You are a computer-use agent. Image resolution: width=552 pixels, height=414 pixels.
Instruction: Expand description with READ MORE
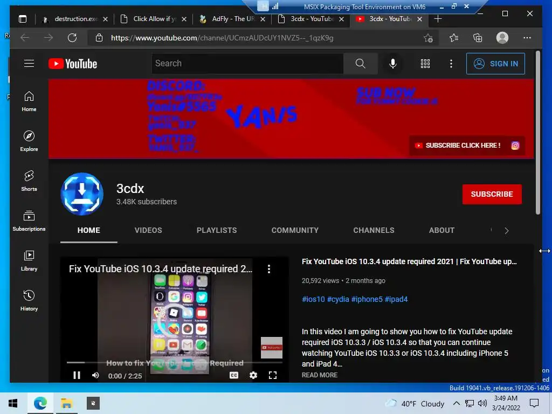(320, 375)
